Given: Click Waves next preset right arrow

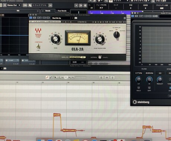Looking at the screenshot, I should coord(101,22).
